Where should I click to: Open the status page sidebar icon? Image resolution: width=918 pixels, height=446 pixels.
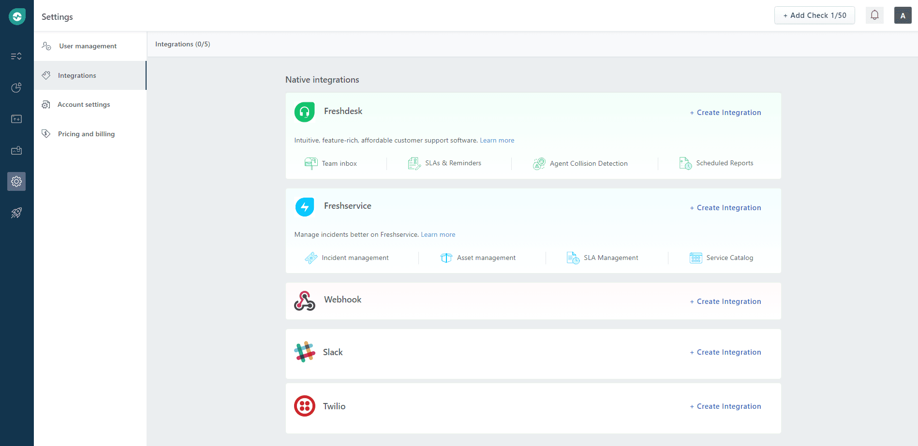click(x=16, y=119)
